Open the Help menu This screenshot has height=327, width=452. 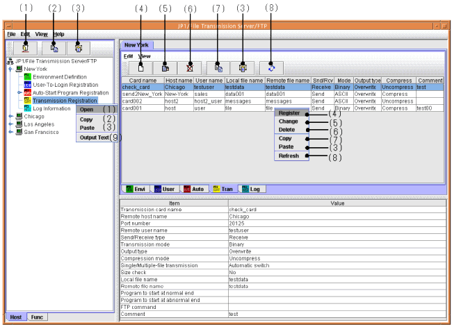pyautogui.click(x=59, y=34)
